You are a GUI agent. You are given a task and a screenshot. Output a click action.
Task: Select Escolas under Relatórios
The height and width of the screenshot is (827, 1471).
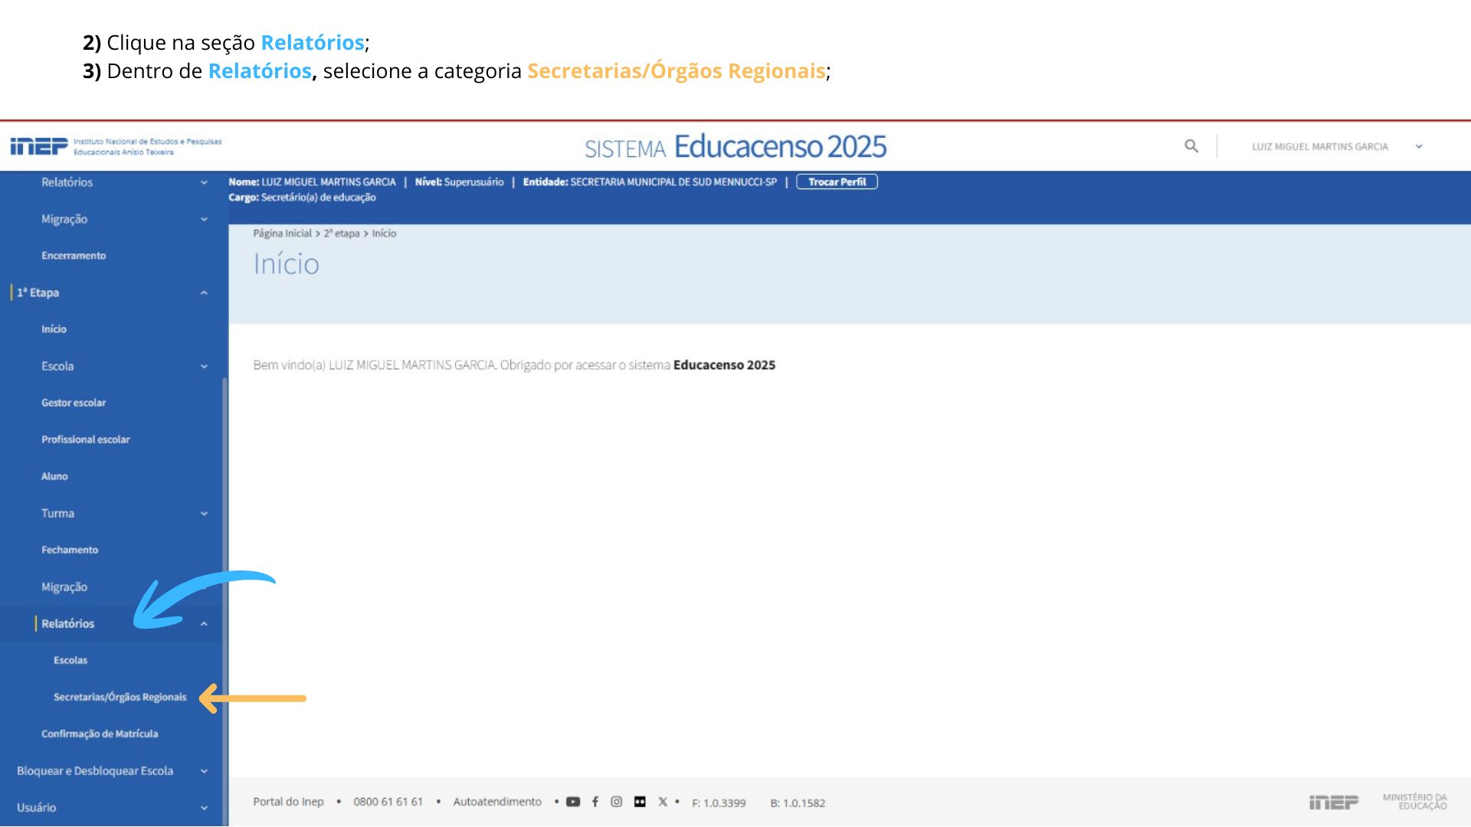[70, 660]
